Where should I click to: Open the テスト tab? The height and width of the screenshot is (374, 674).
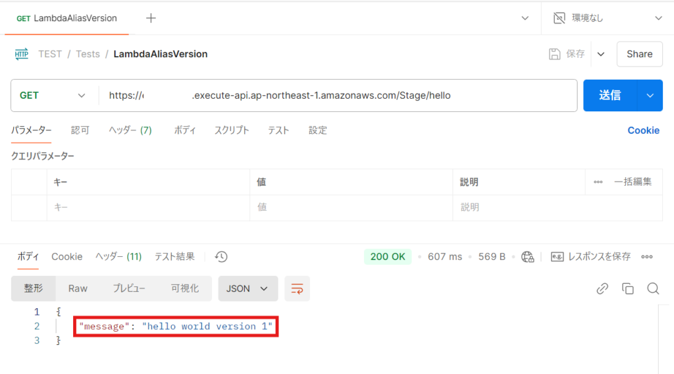pyautogui.click(x=278, y=130)
